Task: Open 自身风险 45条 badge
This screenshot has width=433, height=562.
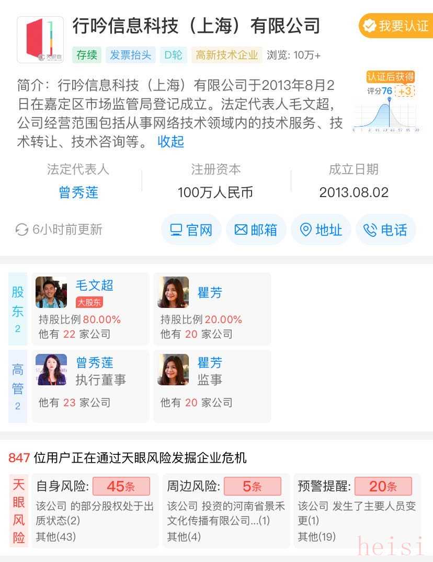Action: (121, 486)
